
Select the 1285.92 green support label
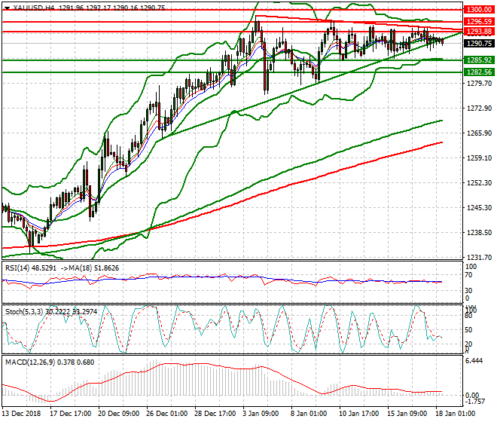[479, 60]
